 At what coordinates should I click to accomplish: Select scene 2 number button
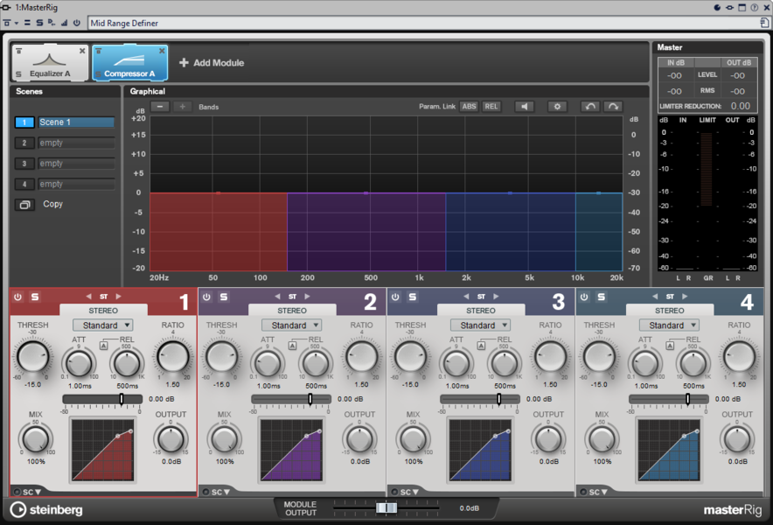click(24, 143)
